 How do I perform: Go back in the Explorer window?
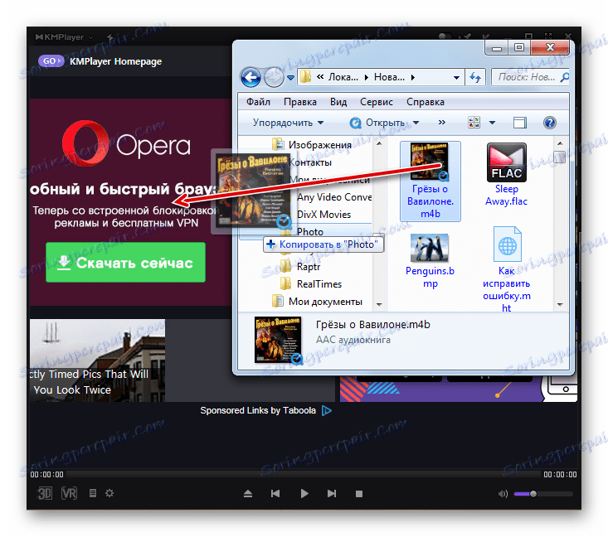tap(250, 78)
